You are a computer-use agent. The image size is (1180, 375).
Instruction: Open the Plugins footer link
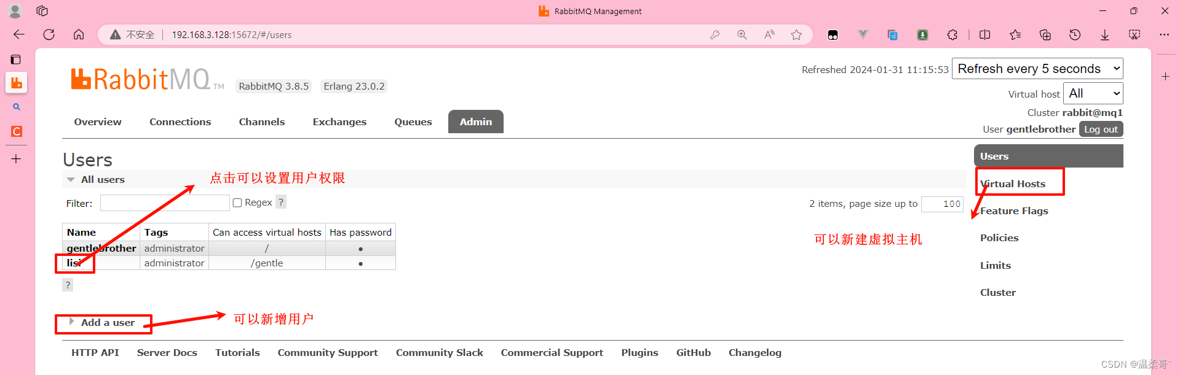639,353
